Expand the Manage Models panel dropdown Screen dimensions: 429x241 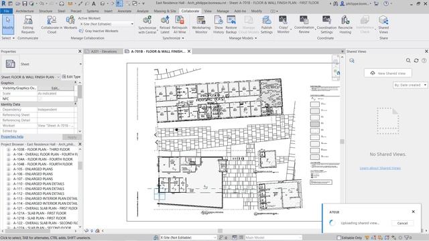pyautogui.click(x=243, y=38)
